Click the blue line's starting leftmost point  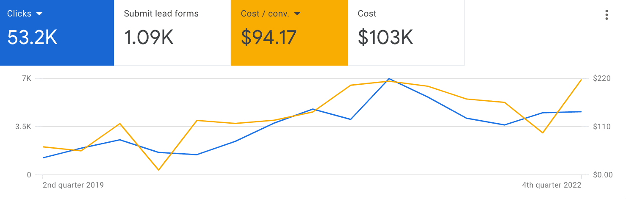pos(43,158)
